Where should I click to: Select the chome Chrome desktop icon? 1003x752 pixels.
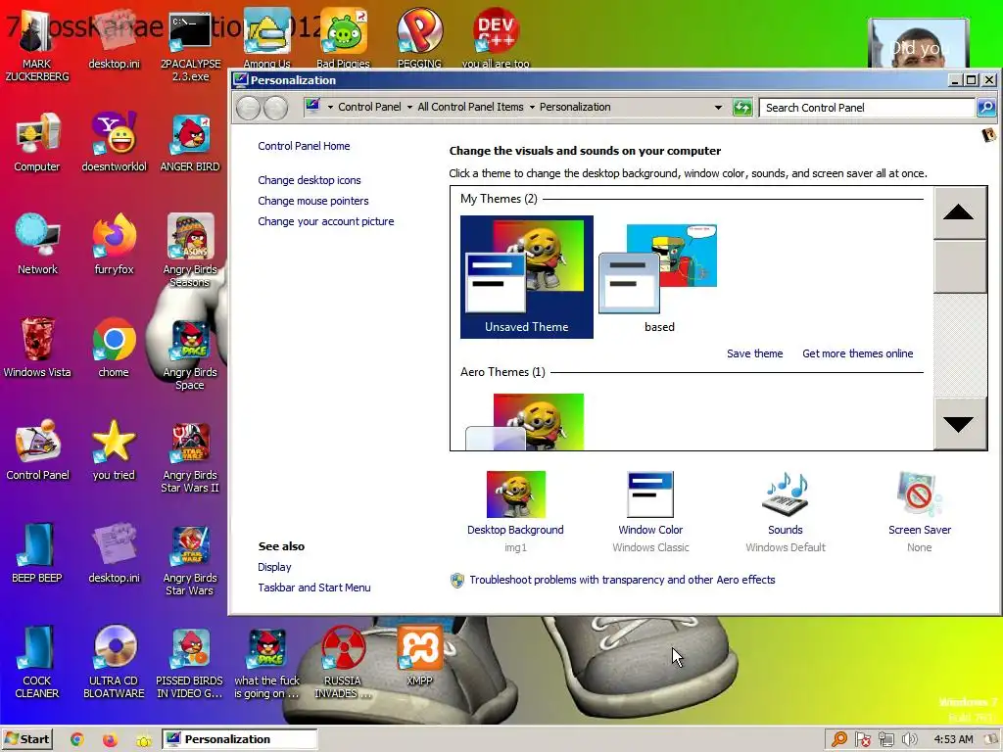click(x=114, y=348)
